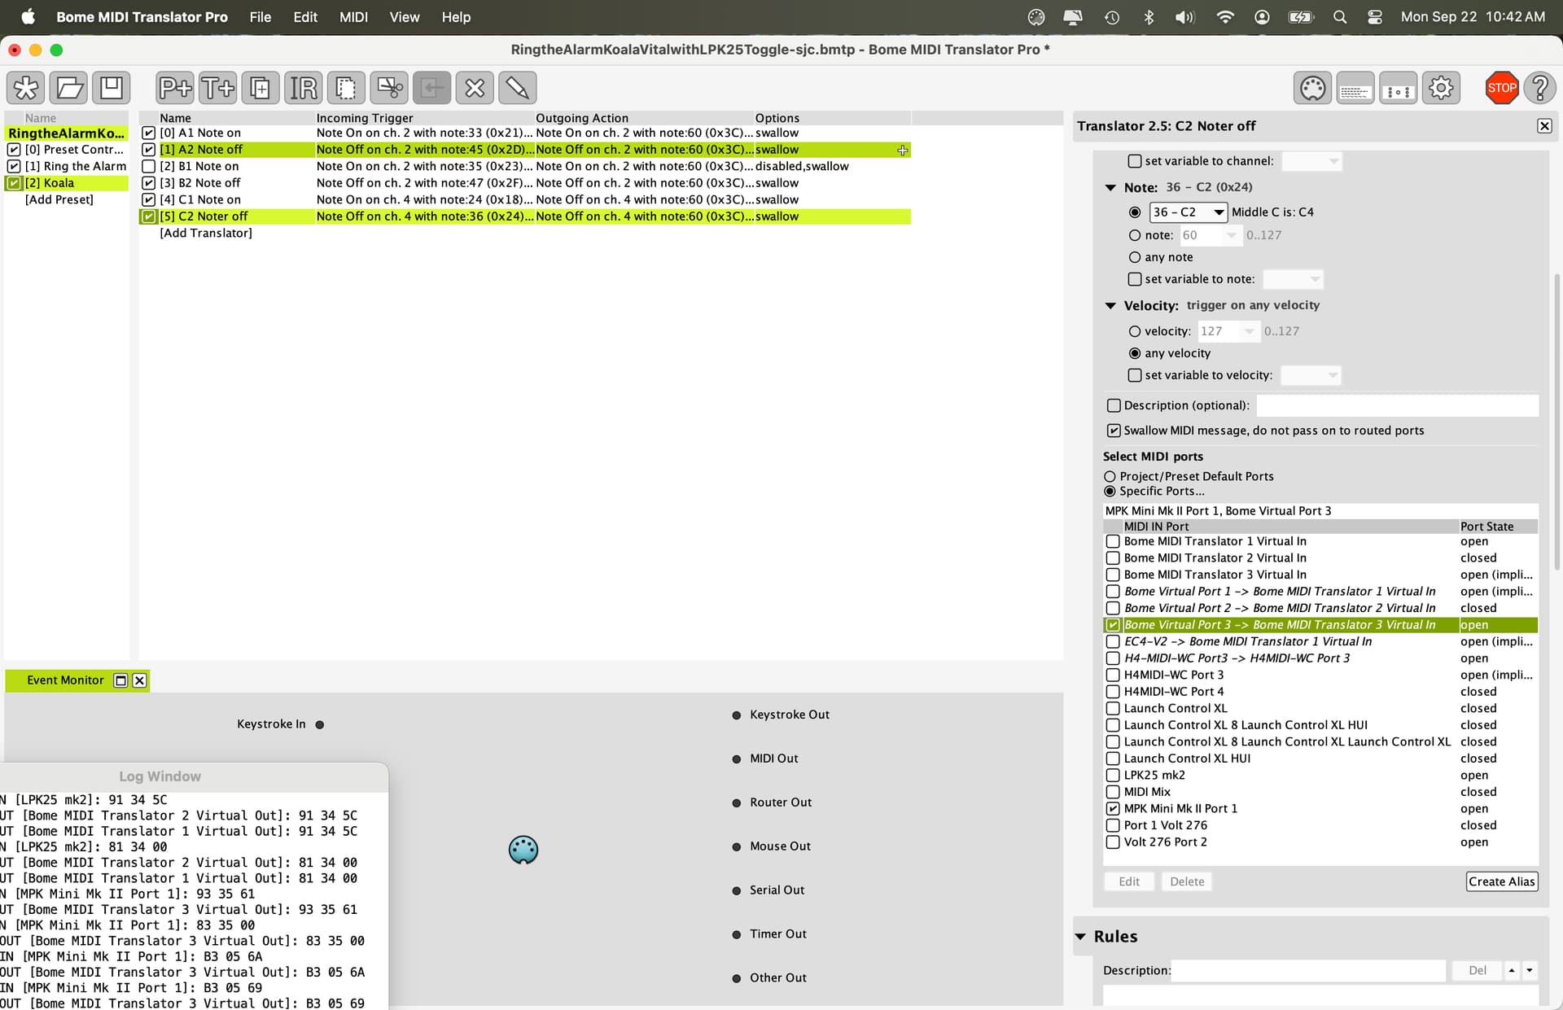The image size is (1563, 1010).
Task: Click the Create Alias button
Action: coord(1502,881)
